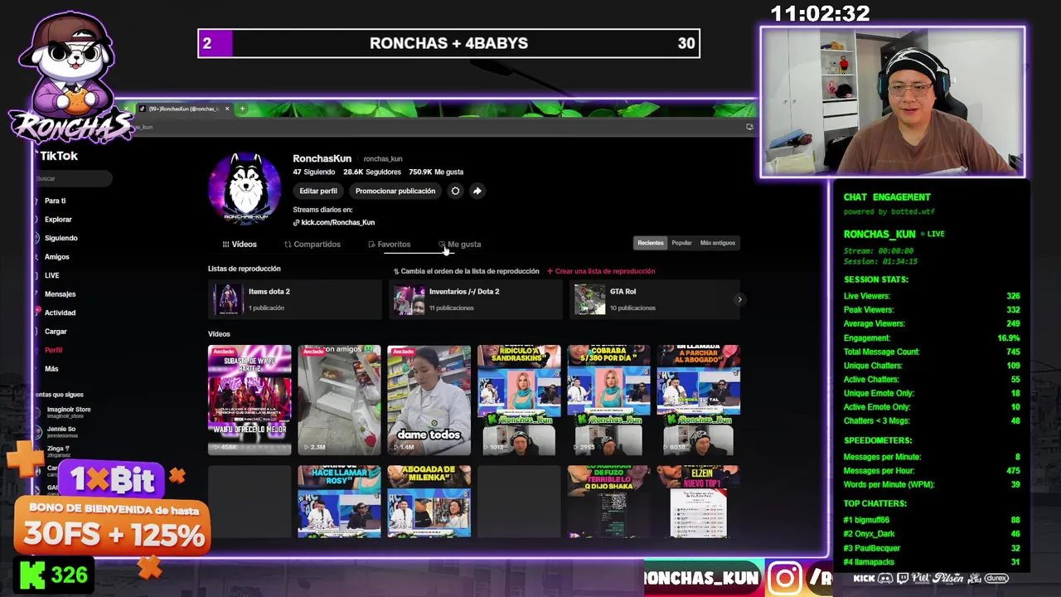The height and width of the screenshot is (597, 1061).
Task: Click the kick.com link chain icon
Action: click(296, 222)
